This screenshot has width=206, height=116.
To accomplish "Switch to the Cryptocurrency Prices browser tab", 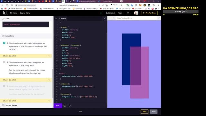I will coord(86,1).
